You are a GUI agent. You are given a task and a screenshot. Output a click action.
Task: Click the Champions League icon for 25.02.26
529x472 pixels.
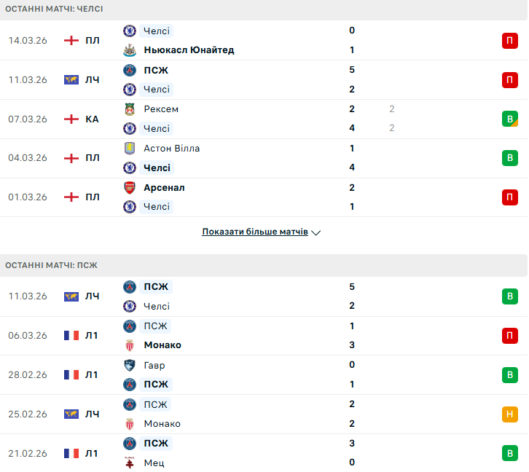coord(71,414)
